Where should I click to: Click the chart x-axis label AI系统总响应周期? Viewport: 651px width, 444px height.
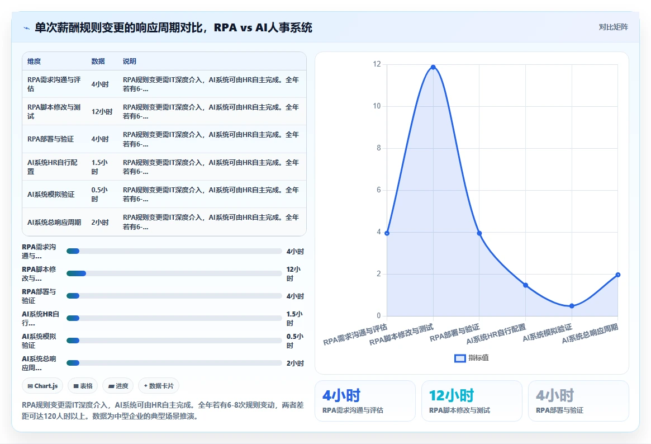(590, 333)
